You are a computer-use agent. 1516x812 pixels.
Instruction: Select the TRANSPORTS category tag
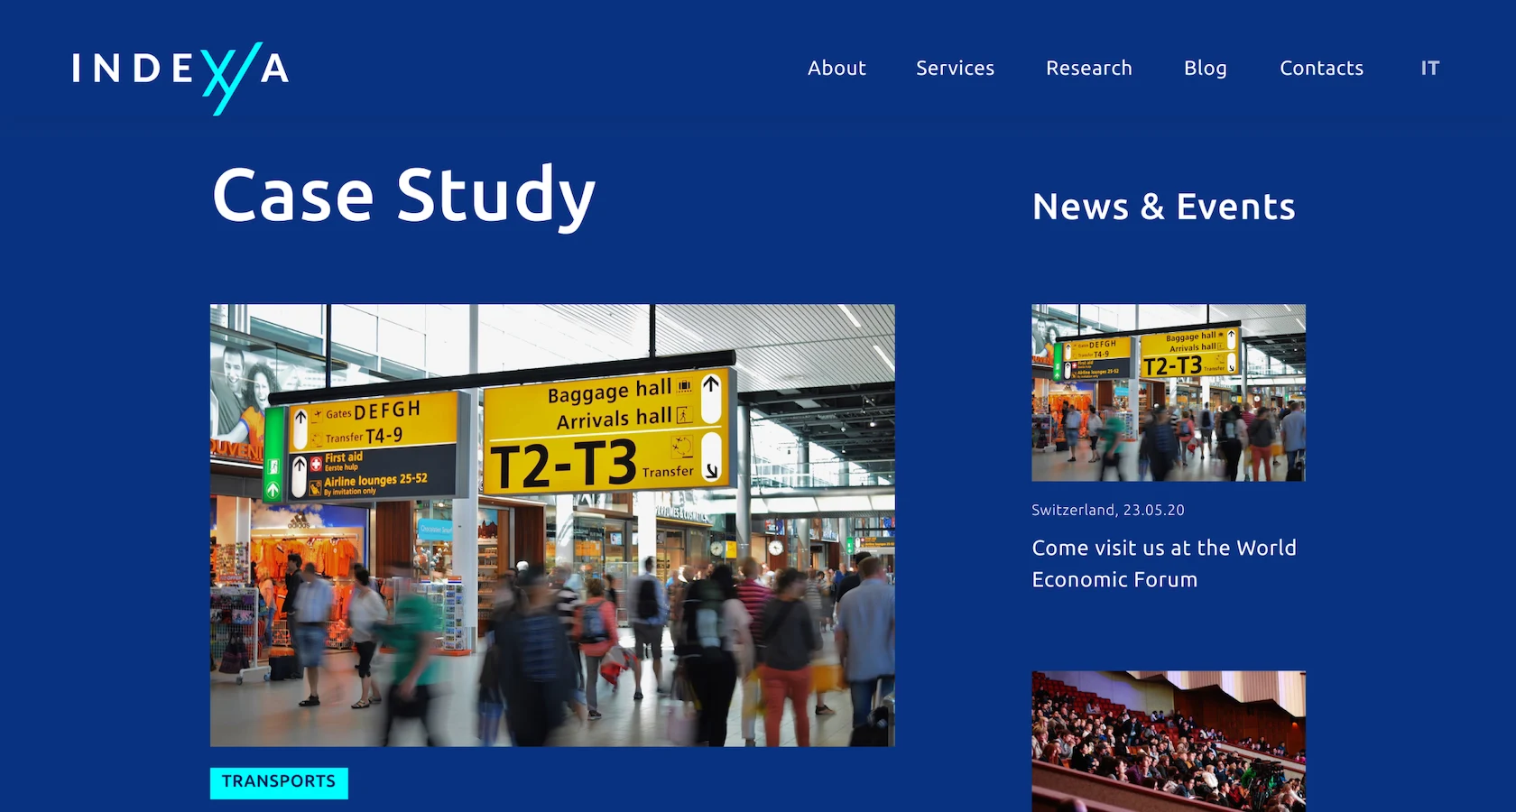[x=278, y=783]
